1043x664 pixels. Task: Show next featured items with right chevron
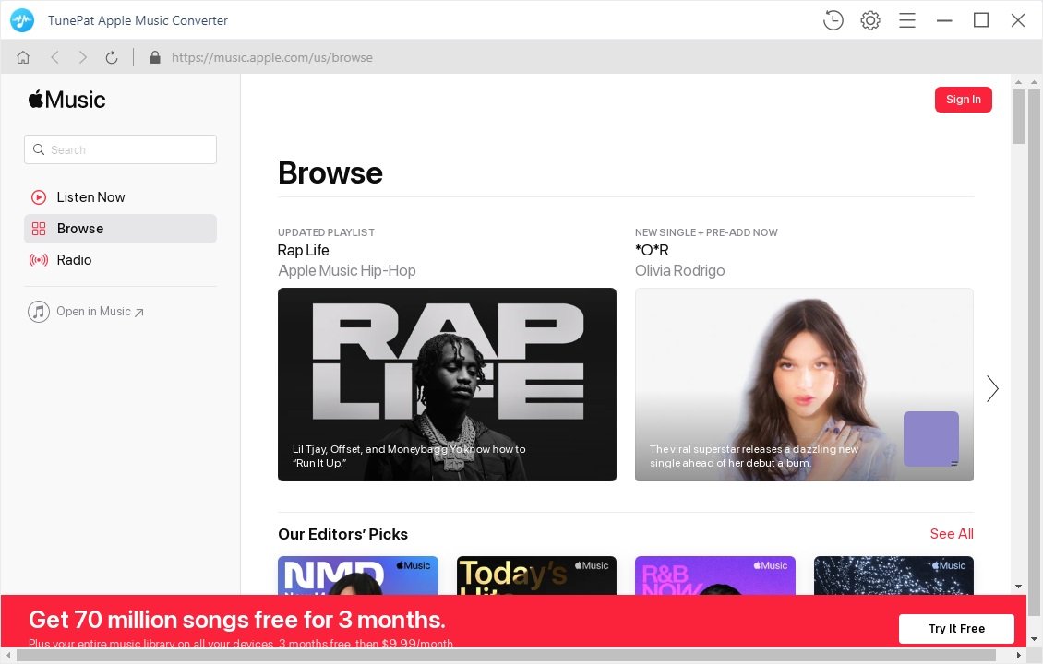coord(992,389)
